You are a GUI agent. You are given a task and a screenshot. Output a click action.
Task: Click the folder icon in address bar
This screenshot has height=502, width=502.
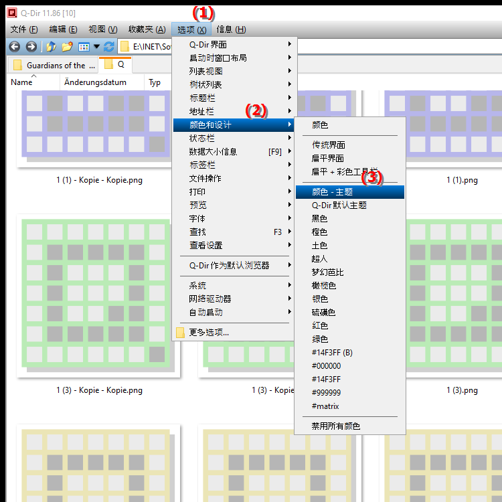(124, 47)
